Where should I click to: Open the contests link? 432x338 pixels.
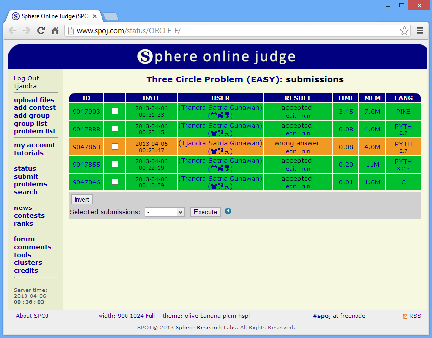[x=29, y=215]
